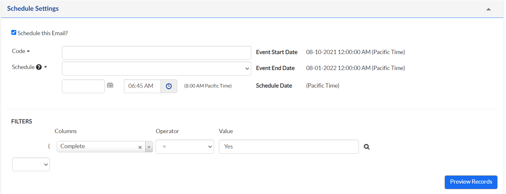Image resolution: width=506 pixels, height=194 pixels.
Task: Click the FILTERS section heading
Action: (x=22, y=121)
